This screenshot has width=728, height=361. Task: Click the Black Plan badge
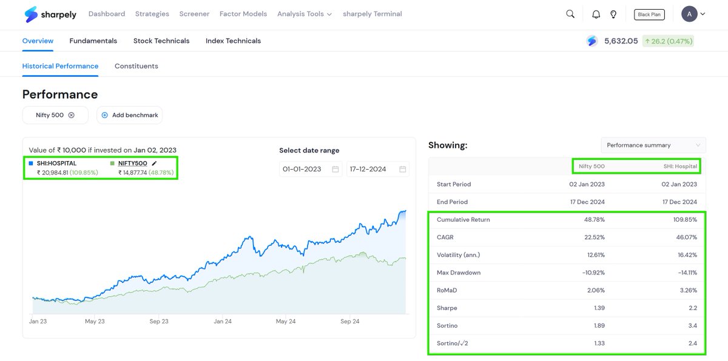click(648, 14)
